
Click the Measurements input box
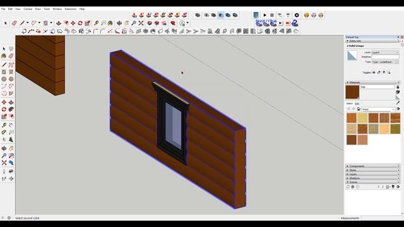(x=381, y=218)
